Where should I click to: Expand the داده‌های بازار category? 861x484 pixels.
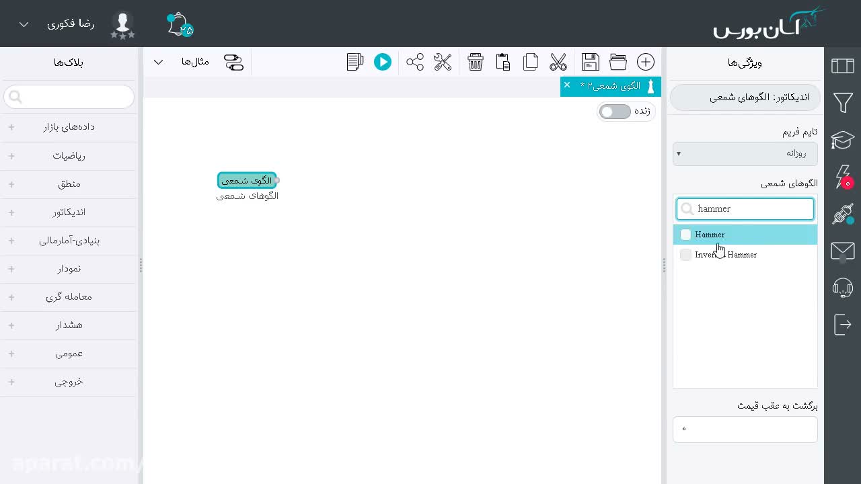69,127
